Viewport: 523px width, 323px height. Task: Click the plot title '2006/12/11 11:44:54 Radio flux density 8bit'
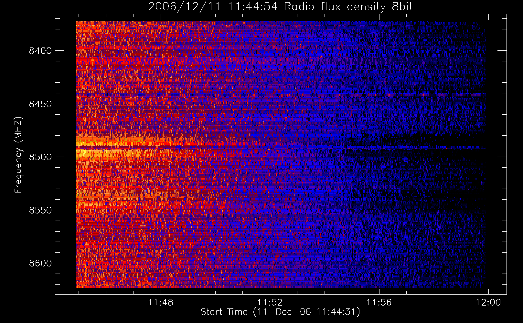pyautogui.click(x=280, y=6)
